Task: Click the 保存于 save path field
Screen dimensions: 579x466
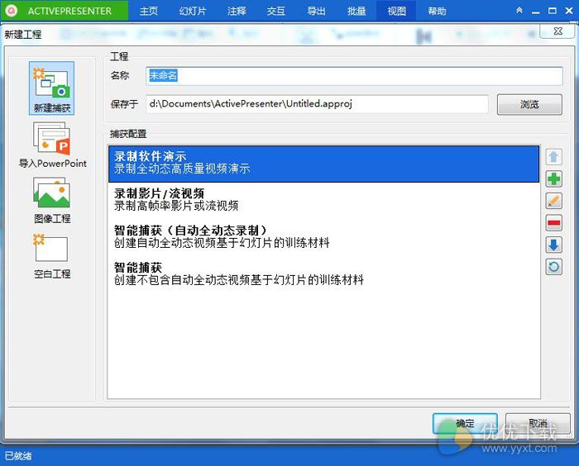Action: point(317,104)
